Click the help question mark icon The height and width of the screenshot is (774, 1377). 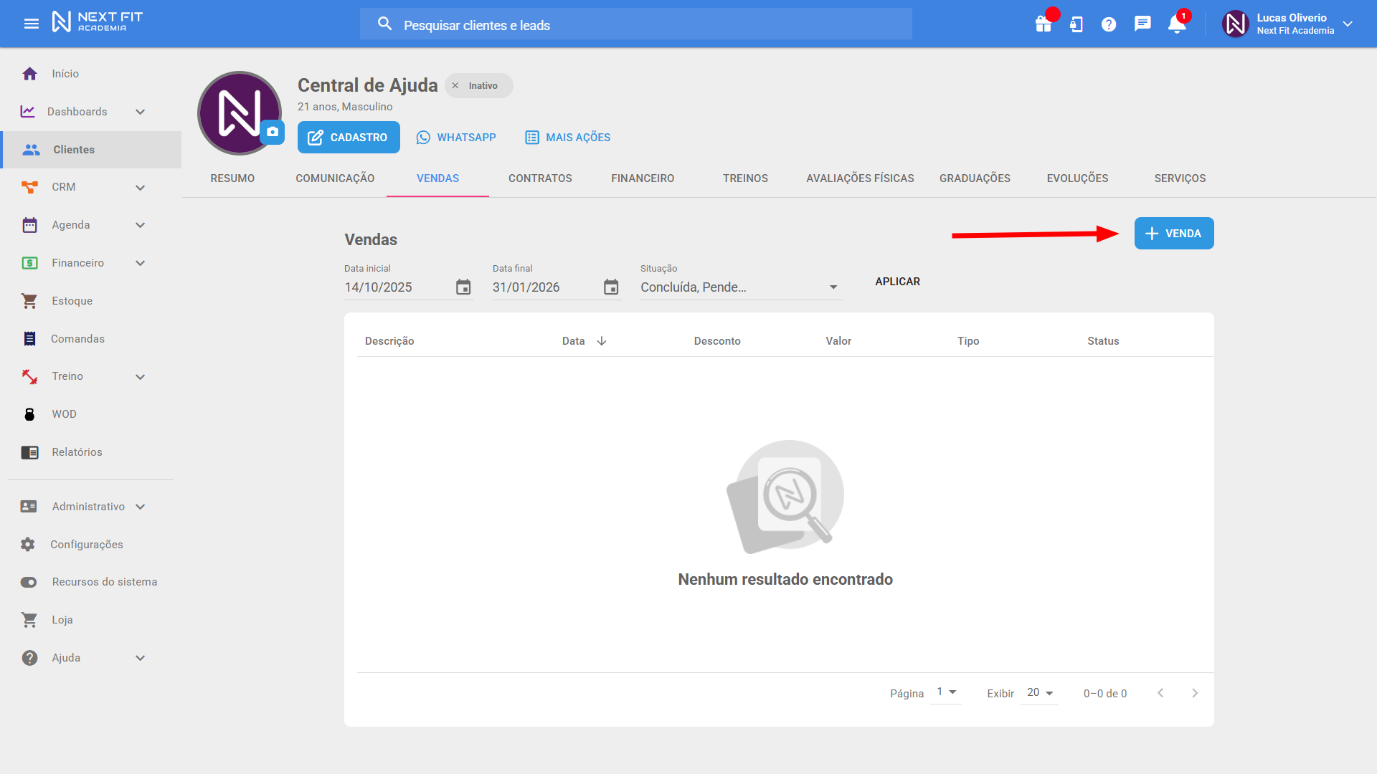(x=1109, y=24)
